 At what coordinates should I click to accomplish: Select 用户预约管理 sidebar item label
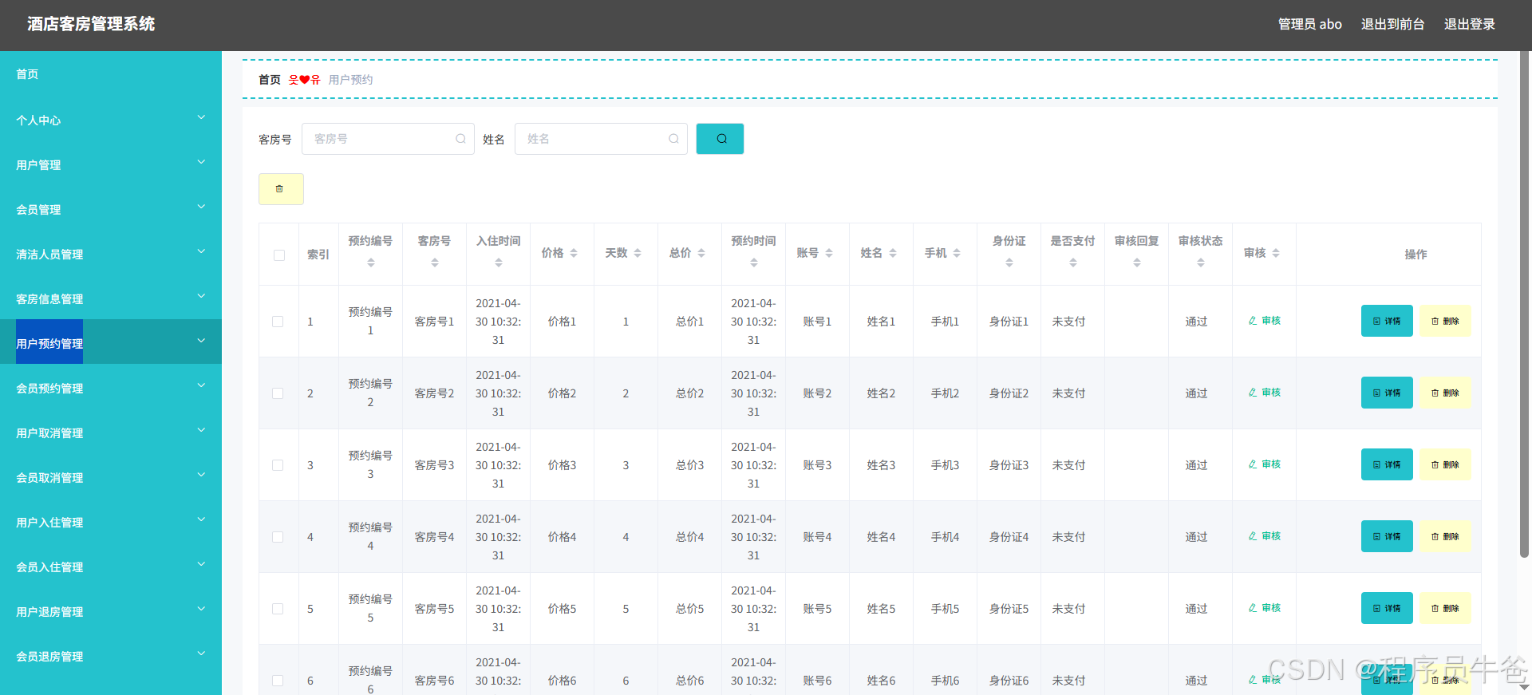coord(49,344)
